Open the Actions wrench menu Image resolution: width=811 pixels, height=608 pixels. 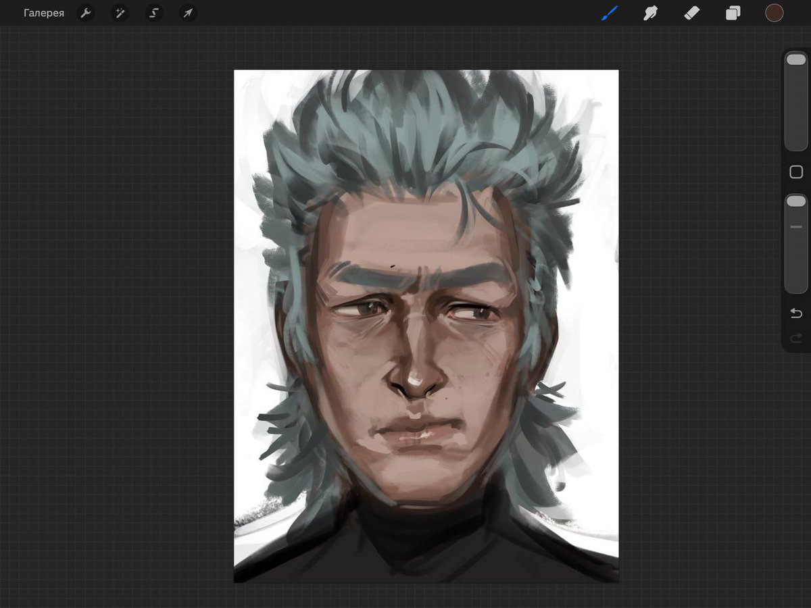pos(86,13)
